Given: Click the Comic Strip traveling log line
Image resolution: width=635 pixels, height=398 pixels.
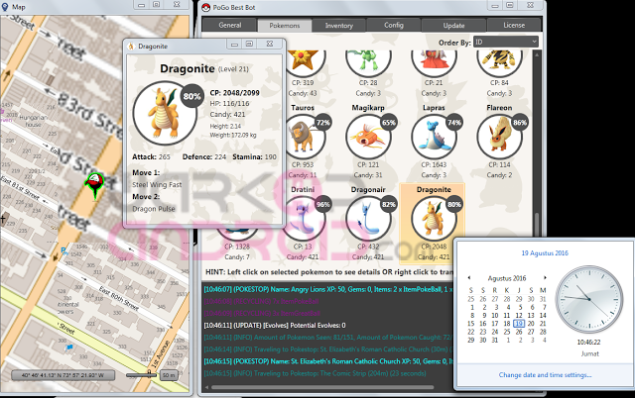Looking at the screenshot, I should [x=315, y=373].
